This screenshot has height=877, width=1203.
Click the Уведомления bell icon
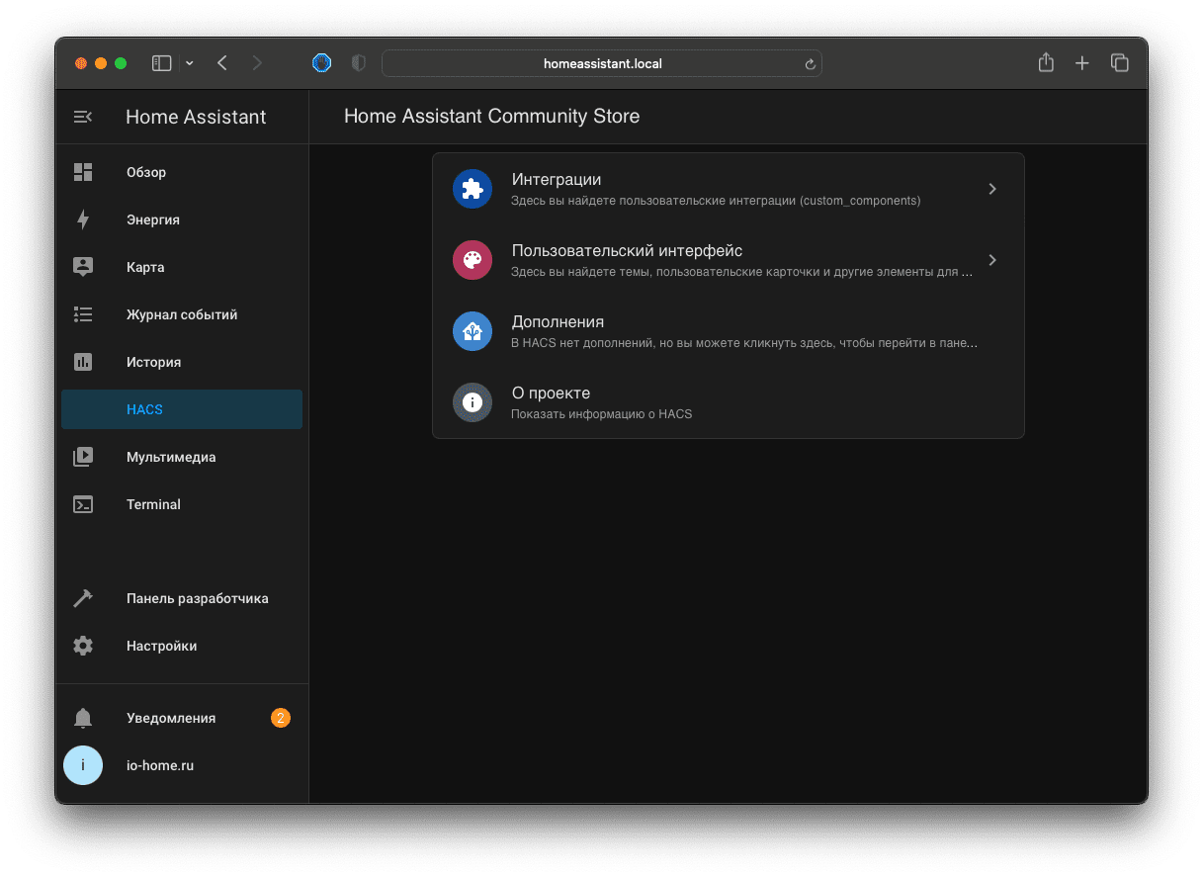coord(83,718)
